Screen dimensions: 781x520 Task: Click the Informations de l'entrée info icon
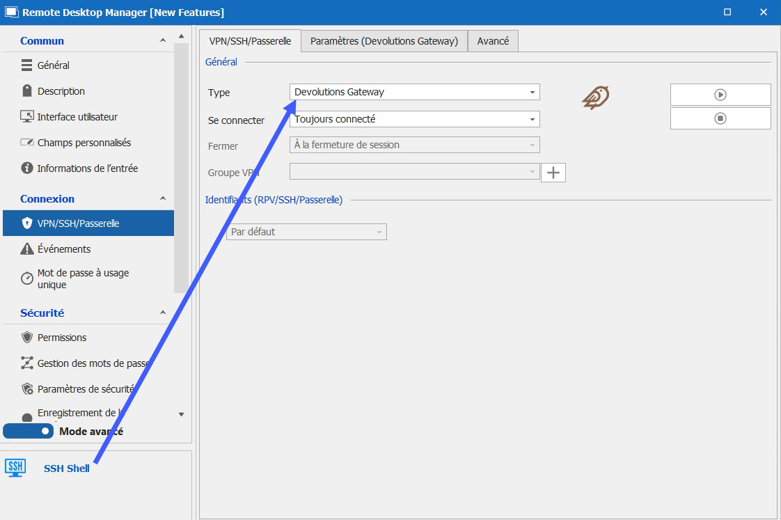tap(27, 168)
